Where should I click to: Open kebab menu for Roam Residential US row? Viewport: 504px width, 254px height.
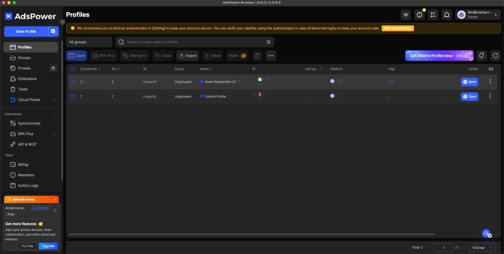[490, 82]
